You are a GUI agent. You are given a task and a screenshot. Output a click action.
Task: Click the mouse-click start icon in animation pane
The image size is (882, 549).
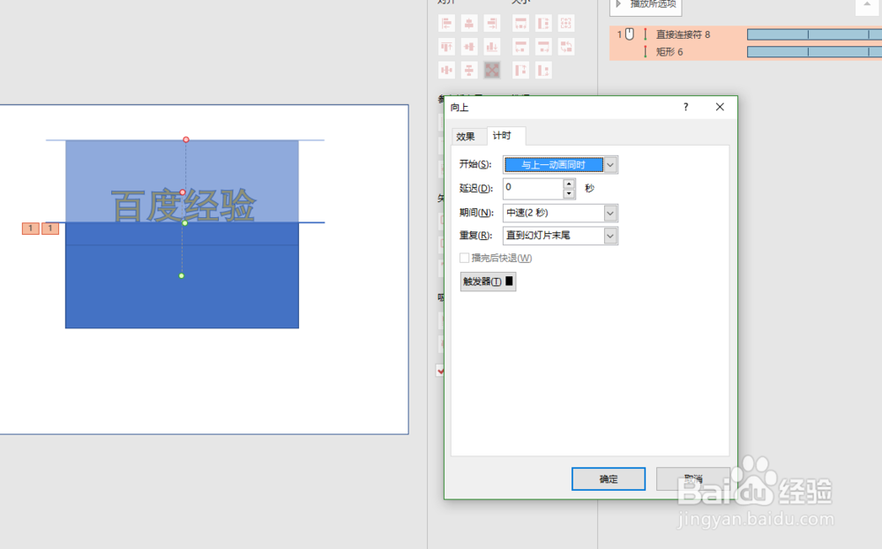pyautogui.click(x=630, y=34)
